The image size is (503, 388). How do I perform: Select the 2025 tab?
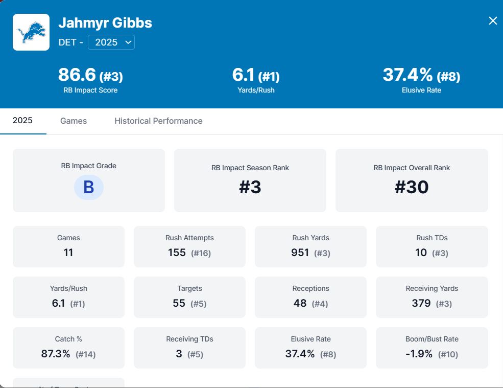point(22,121)
